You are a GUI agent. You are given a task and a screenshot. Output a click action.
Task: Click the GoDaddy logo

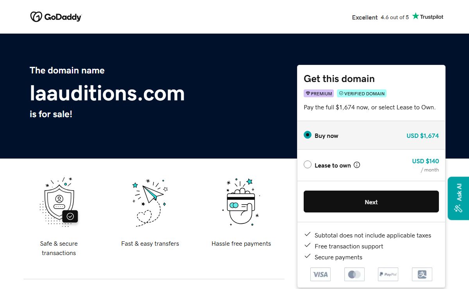coord(56,17)
